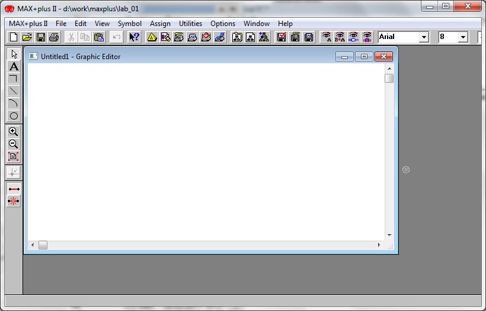Image resolution: width=486 pixels, height=311 pixels.
Task: Open the Help menu
Action: [x=285, y=24]
